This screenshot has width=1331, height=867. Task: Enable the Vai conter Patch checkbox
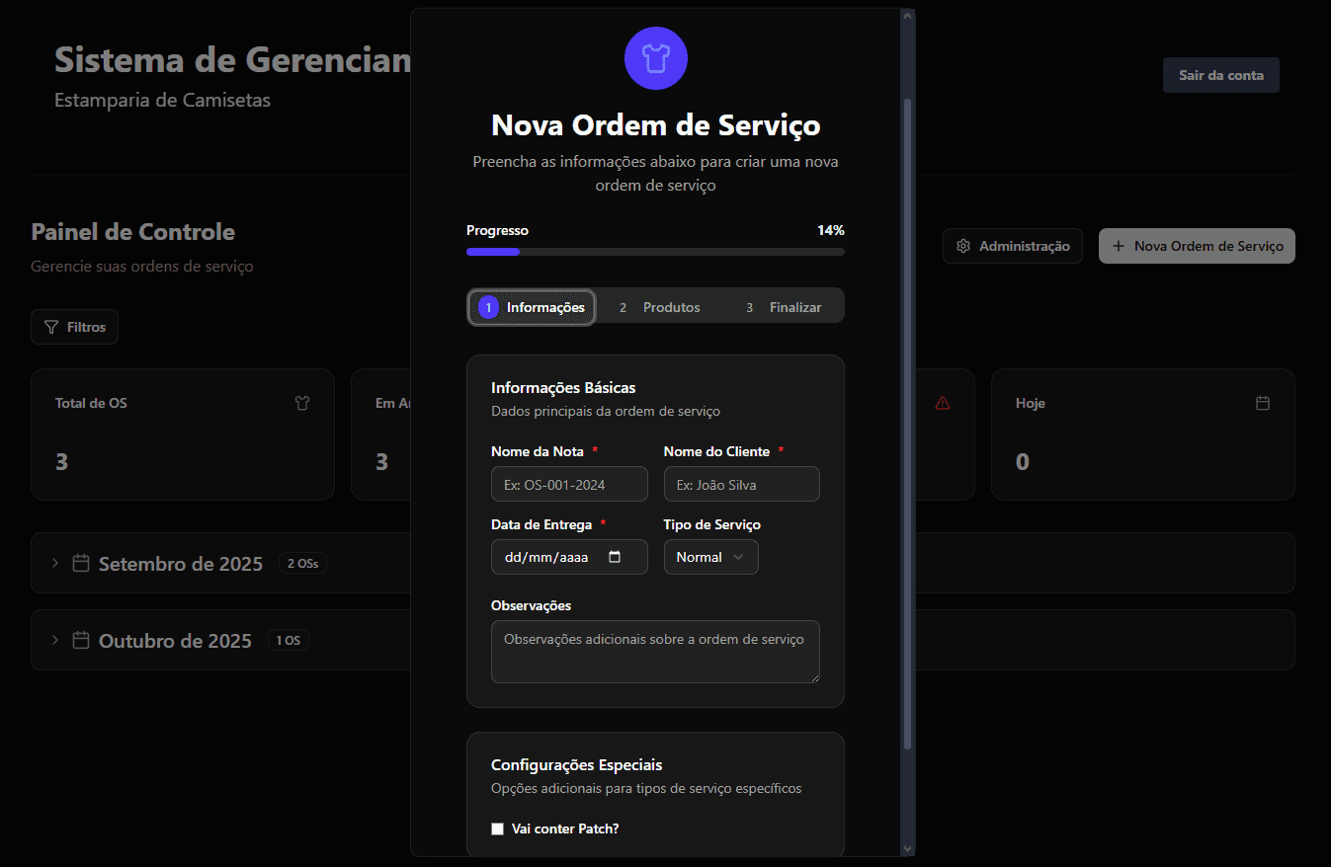497,828
